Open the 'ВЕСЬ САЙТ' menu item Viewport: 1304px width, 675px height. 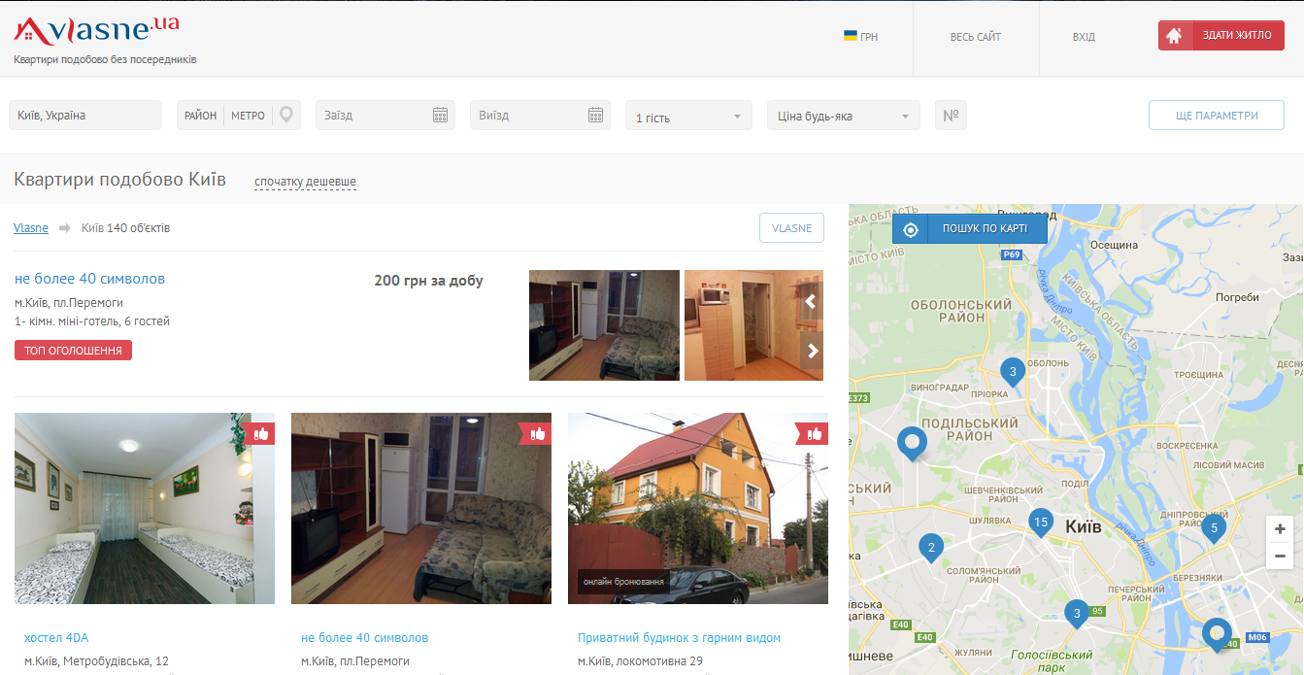[975, 37]
